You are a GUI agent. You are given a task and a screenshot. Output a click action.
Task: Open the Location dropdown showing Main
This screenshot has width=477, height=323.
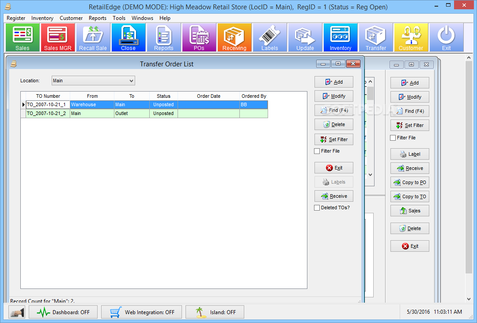93,81
